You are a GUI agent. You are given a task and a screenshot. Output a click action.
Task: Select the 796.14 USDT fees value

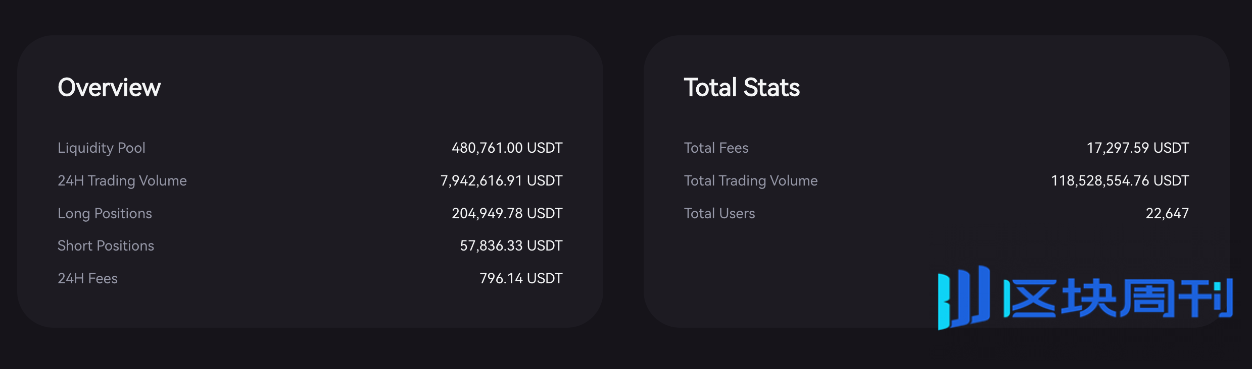point(521,278)
